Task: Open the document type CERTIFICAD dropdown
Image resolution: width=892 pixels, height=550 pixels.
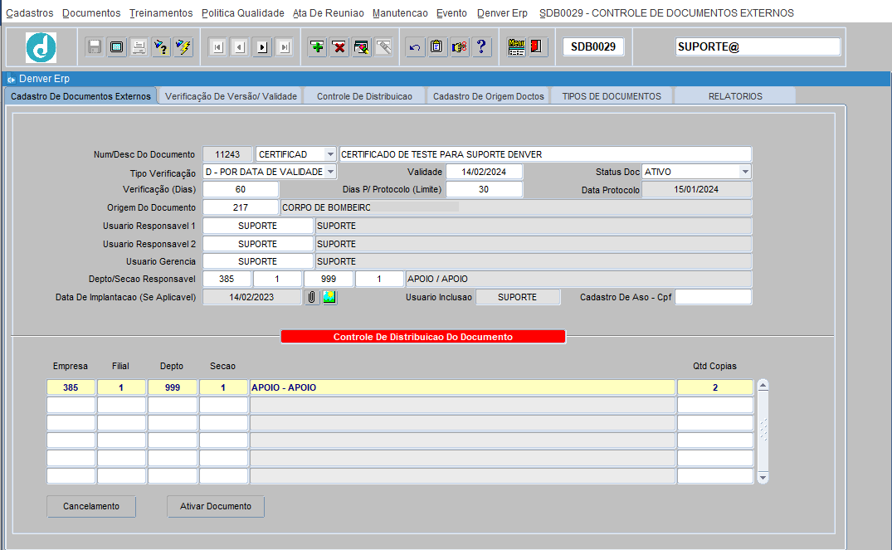Action: click(330, 154)
